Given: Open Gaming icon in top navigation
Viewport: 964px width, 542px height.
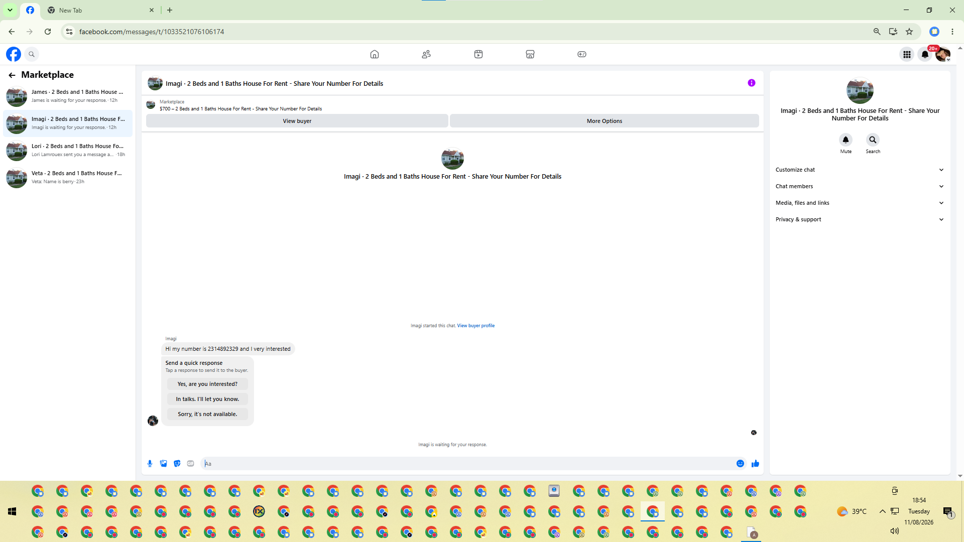Looking at the screenshot, I should 582,54.
